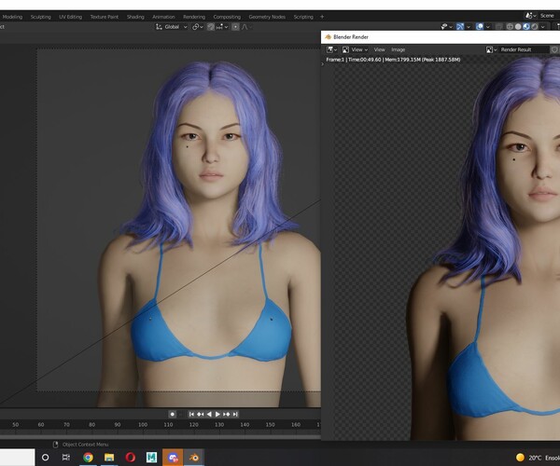Click the image view mode icon
This screenshot has height=466, width=560.
pyautogui.click(x=345, y=49)
